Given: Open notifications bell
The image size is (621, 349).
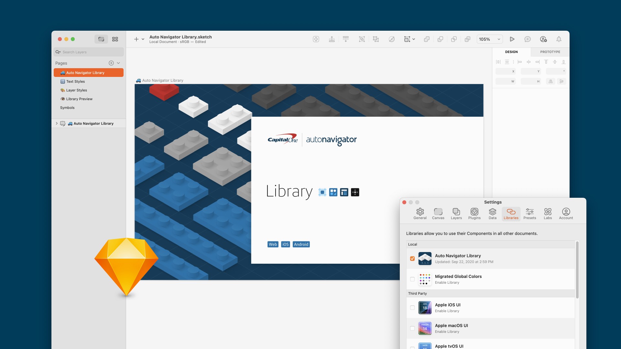Looking at the screenshot, I should [559, 39].
